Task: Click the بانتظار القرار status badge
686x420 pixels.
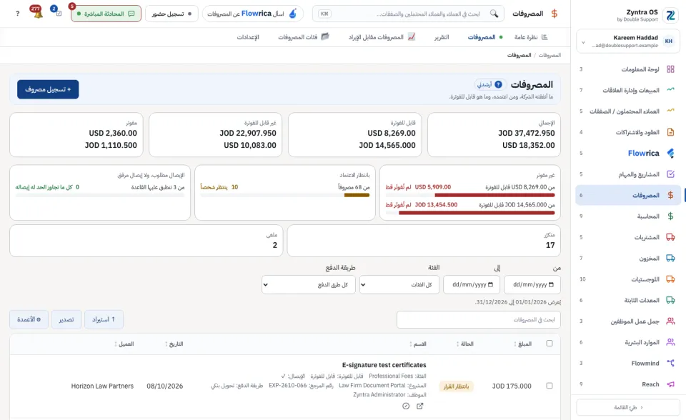Action: 457,386
